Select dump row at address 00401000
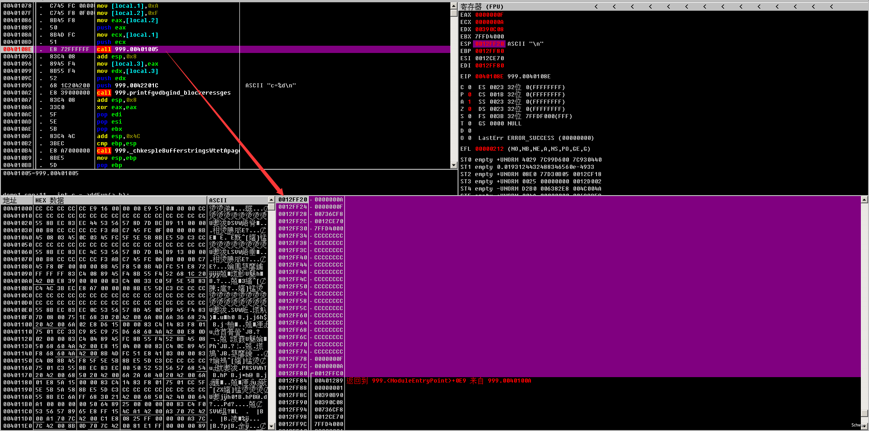Image resolution: width=869 pixels, height=431 pixels. click(x=134, y=209)
